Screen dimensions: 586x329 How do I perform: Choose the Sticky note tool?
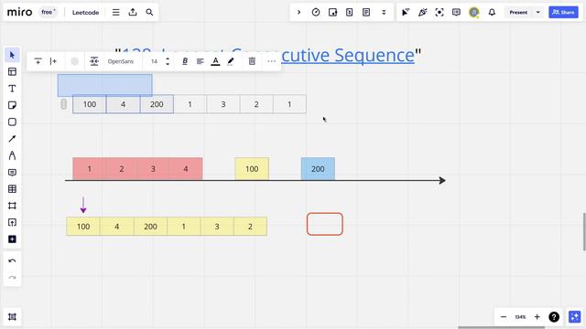click(12, 105)
